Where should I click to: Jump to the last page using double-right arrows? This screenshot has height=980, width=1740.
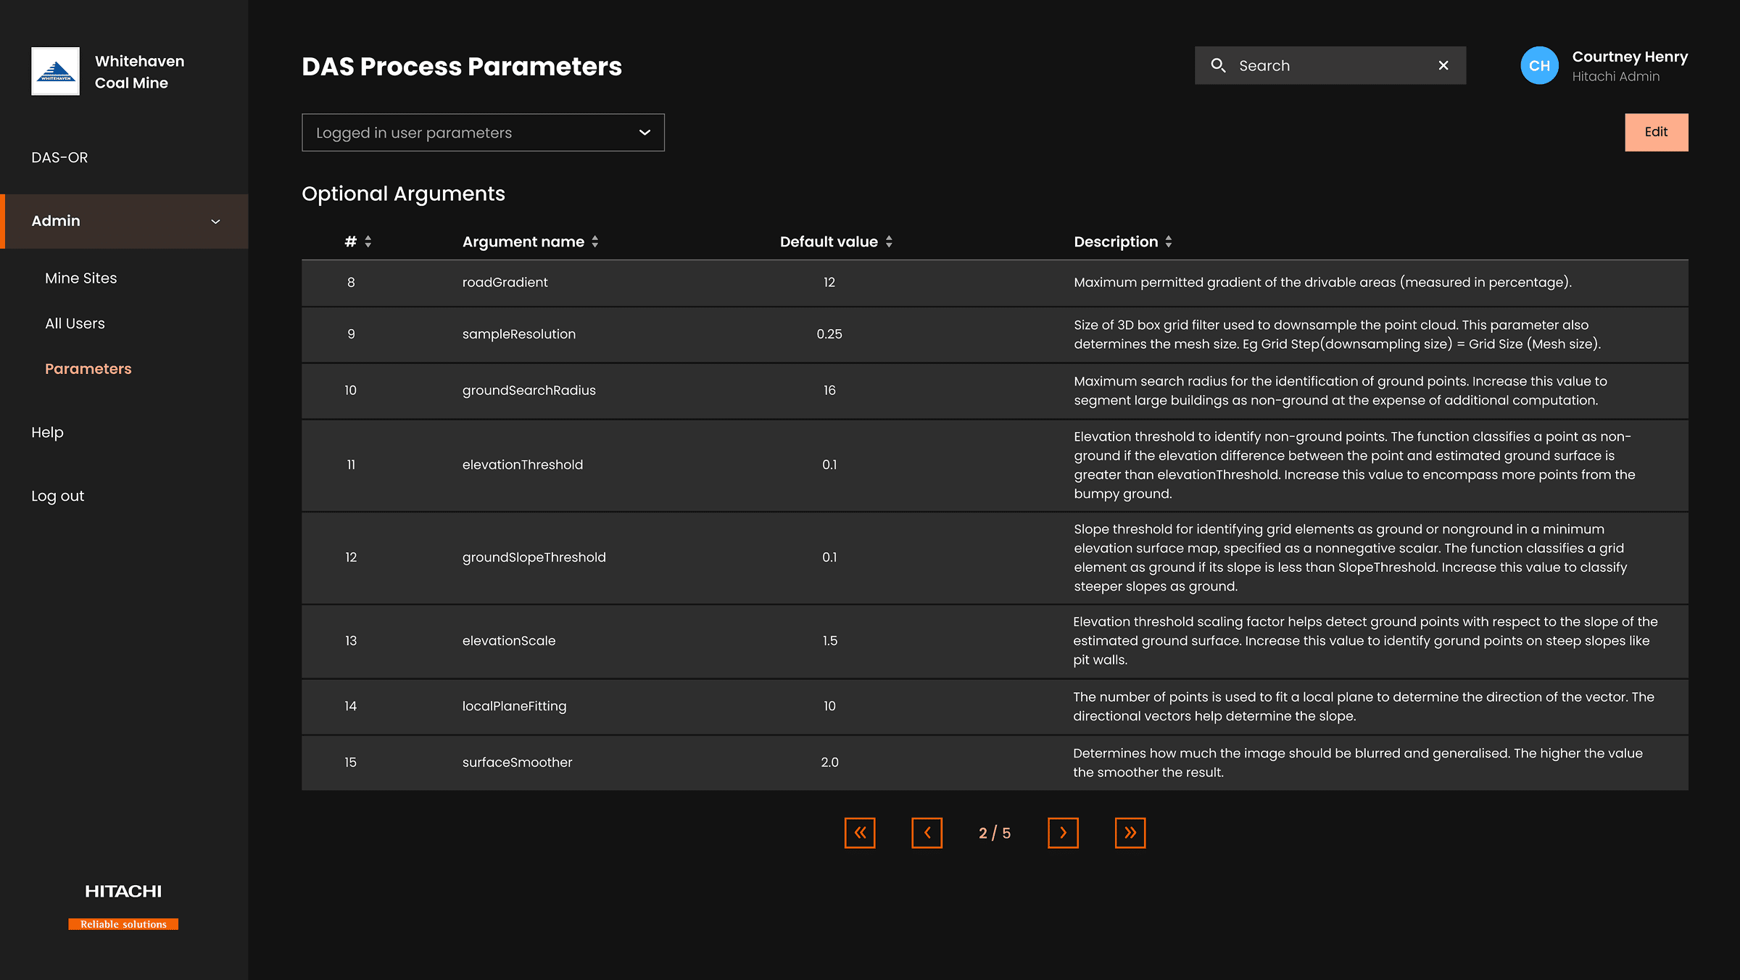pos(1130,833)
